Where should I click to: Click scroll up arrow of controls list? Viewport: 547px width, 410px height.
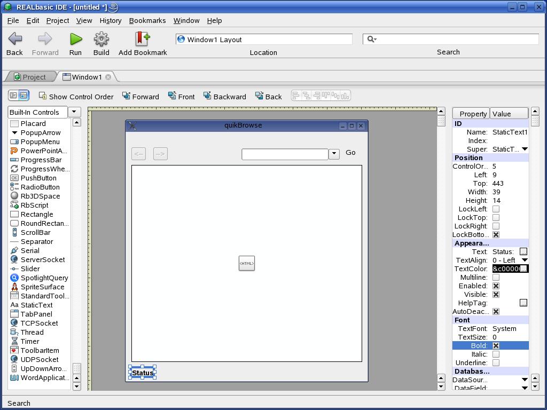click(77, 122)
